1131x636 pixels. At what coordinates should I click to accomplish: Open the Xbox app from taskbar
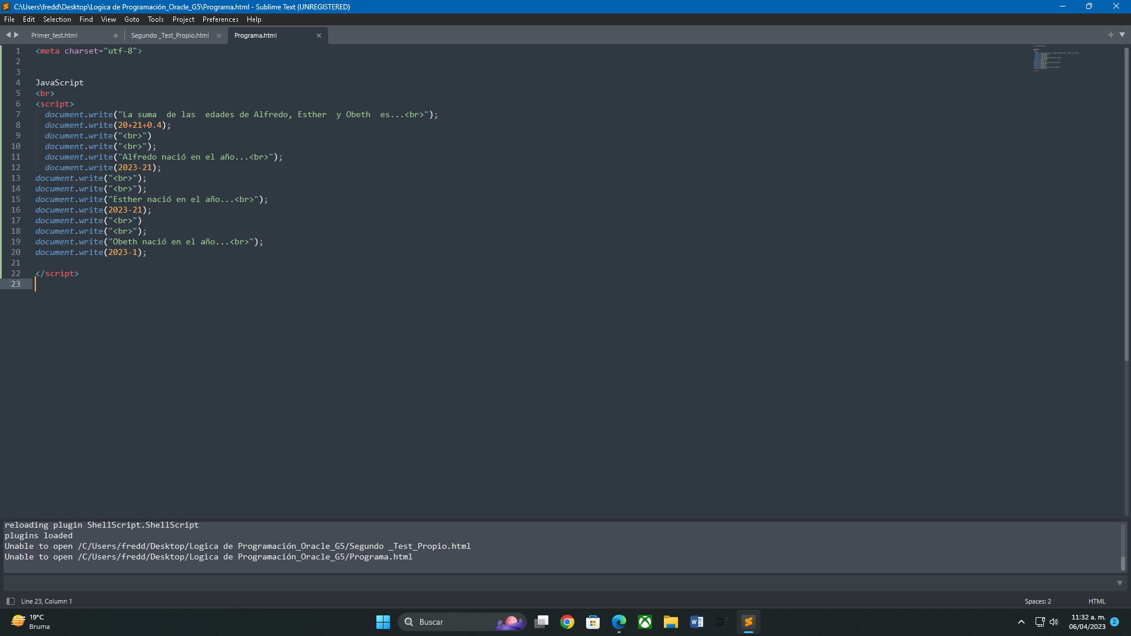pyautogui.click(x=645, y=622)
